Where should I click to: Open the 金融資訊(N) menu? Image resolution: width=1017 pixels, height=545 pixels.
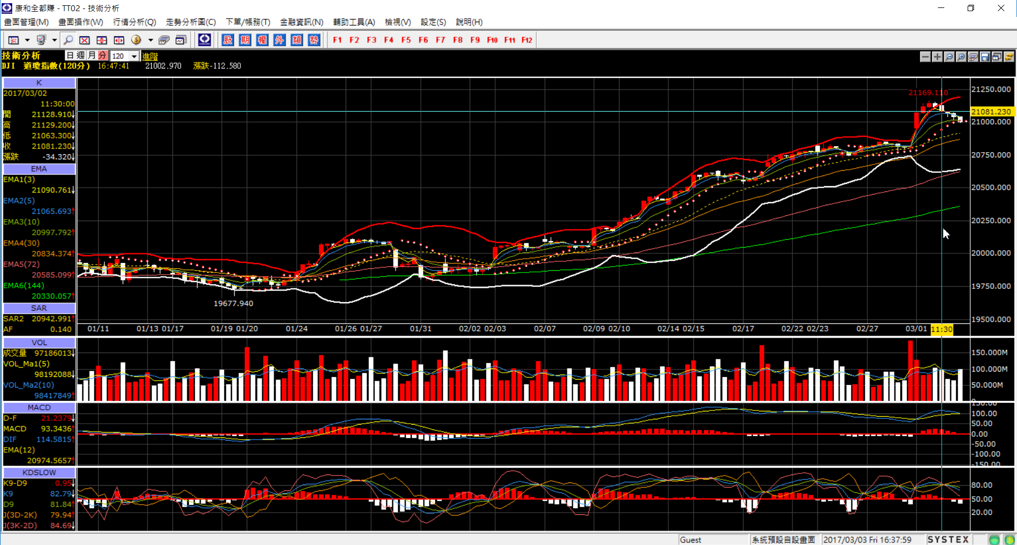[301, 22]
